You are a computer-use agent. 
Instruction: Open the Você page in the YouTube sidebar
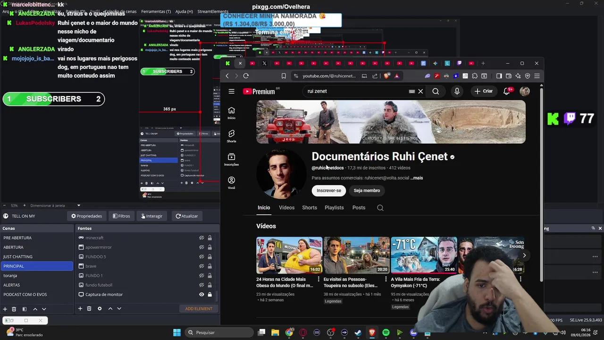231,182
